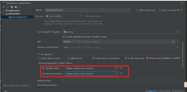Collapse the Spring Boot settings section
Viewport: 187px width, 92px height.
click(38, 54)
